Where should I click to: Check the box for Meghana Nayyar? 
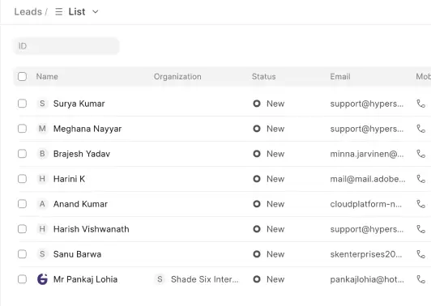pyautogui.click(x=22, y=129)
